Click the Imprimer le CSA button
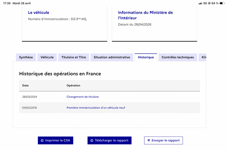This screenshot has height=150, width=228. click(x=56, y=140)
